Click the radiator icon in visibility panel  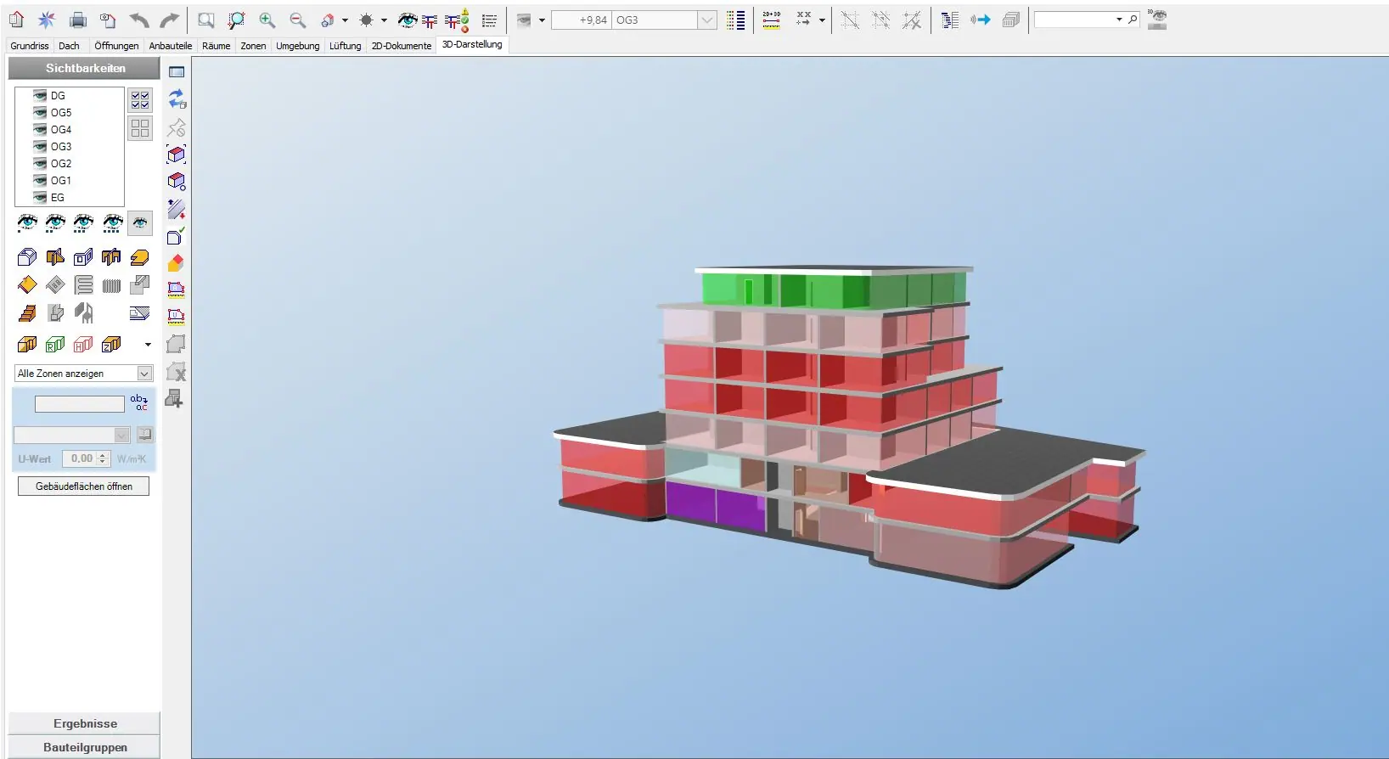111,285
